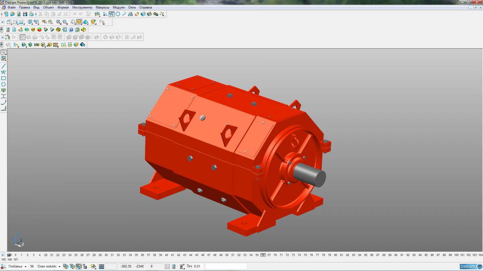Toggle the shaded view mode button

point(79,22)
